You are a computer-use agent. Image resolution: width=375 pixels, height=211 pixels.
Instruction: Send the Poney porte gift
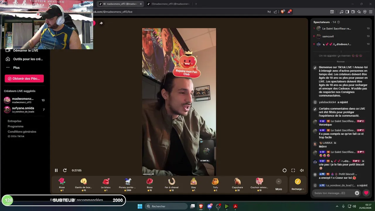pyautogui.click(x=127, y=185)
